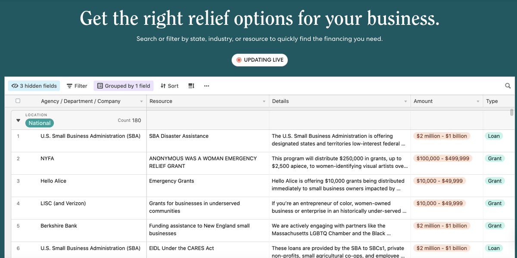Click Hello Alice row $10,000 - $49,999 tag
517x258 pixels.
439,181
